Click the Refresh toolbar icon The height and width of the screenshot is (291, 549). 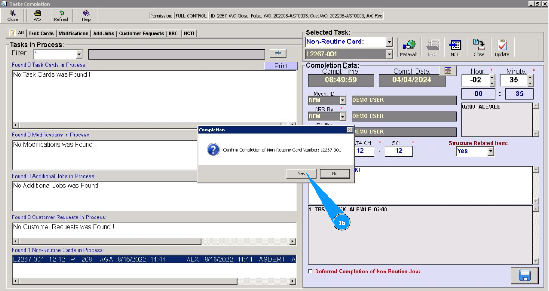62,15
